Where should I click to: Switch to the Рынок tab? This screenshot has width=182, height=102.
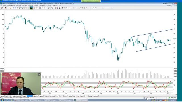click(2, 96)
